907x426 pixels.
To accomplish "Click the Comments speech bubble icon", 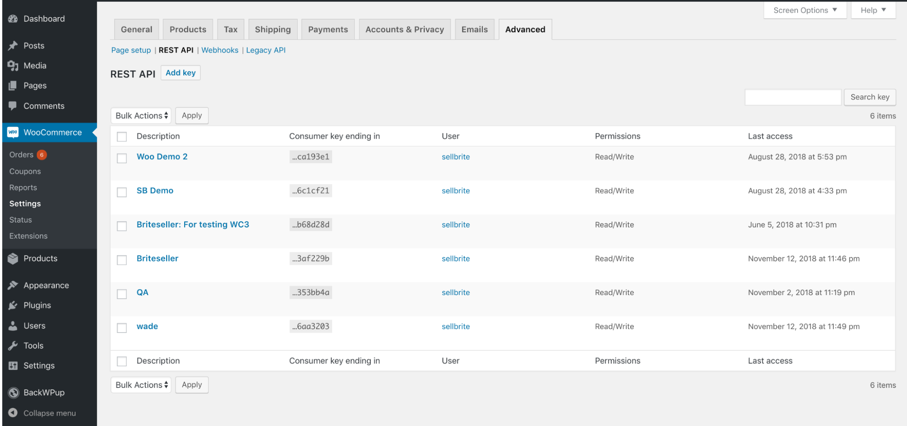I will click(13, 106).
